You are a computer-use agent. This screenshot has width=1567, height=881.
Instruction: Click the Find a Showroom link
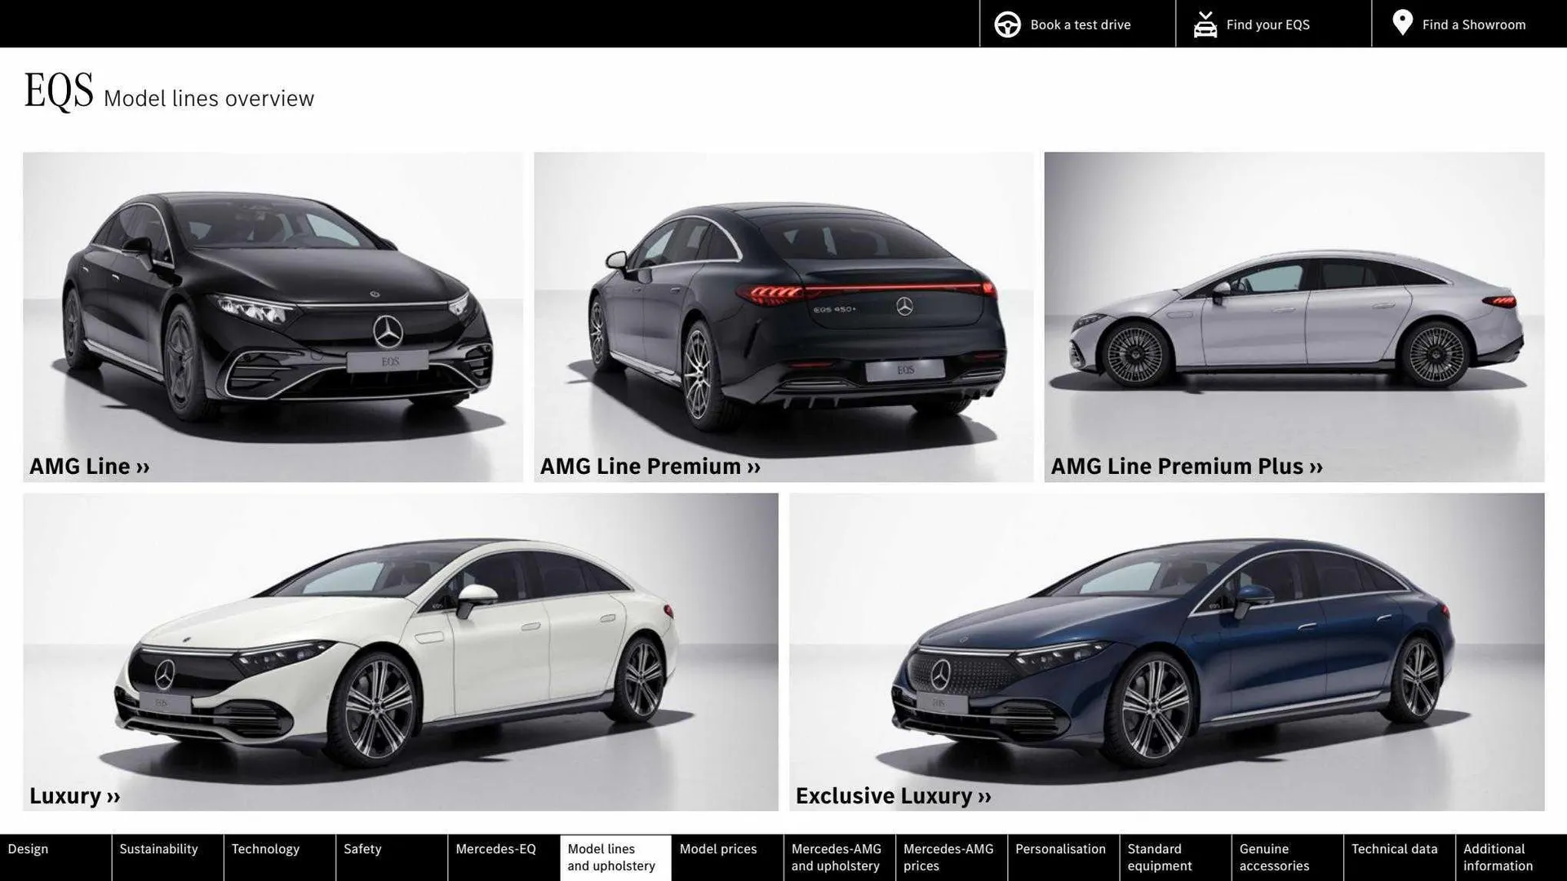pyautogui.click(x=1473, y=24)
